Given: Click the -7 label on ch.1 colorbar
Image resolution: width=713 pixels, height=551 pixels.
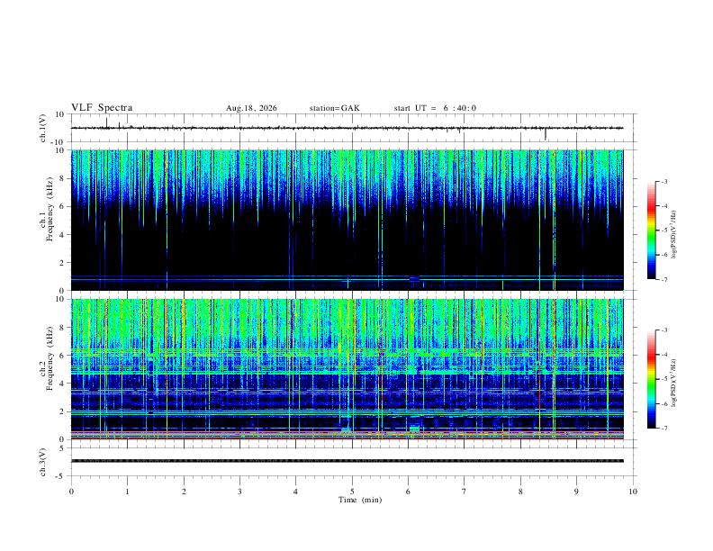Looking at the screenshot, I should [663, 279].
